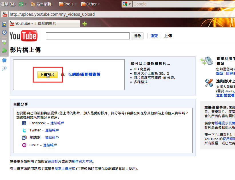
Task: Click the mobile phone upload icon
Action: coord(207,61)
